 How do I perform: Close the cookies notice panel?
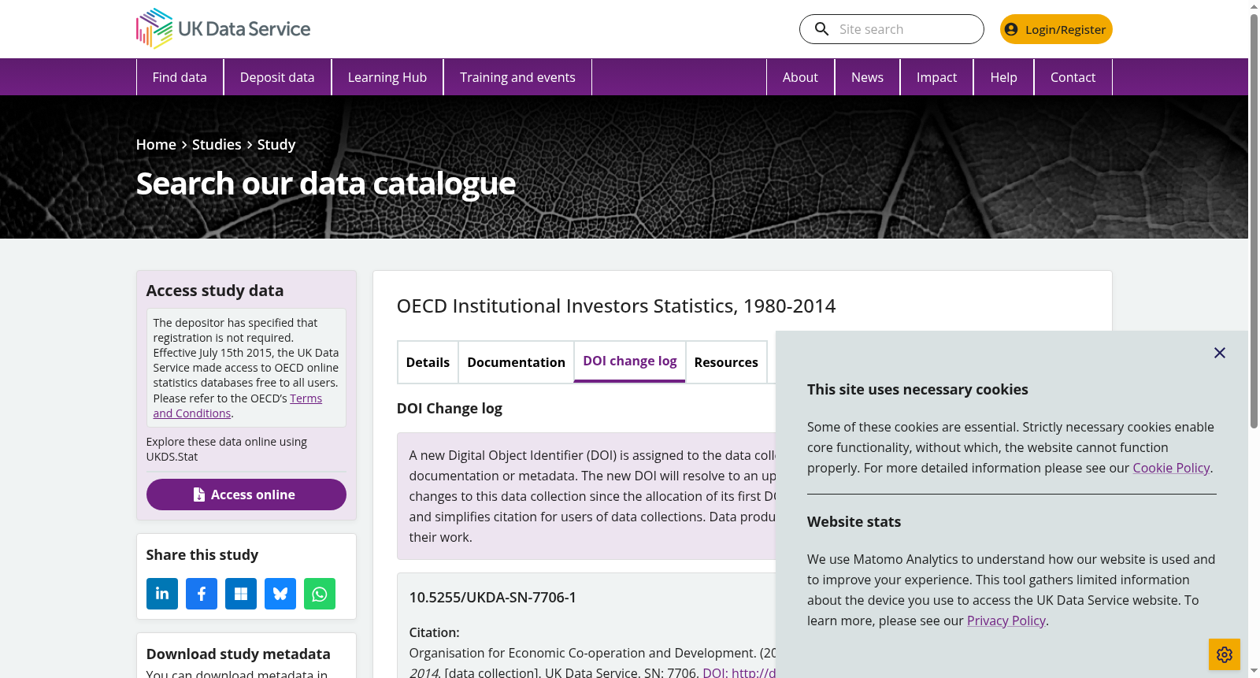(x=1220, y=353)
